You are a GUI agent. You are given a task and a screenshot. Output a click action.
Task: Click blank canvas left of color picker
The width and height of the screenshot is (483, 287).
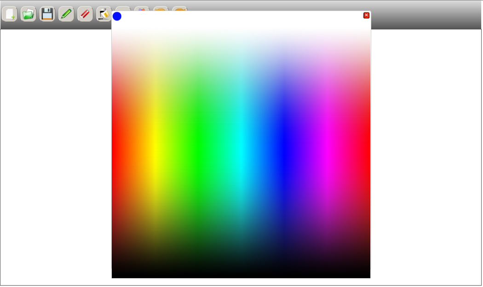(55, 156)
